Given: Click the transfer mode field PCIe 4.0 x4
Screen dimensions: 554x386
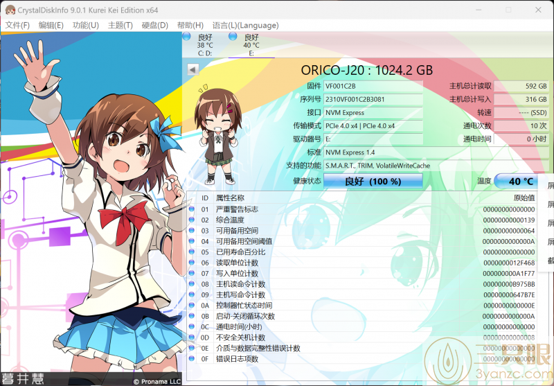Looking at the screenshot, I should [x=373, y=126].
